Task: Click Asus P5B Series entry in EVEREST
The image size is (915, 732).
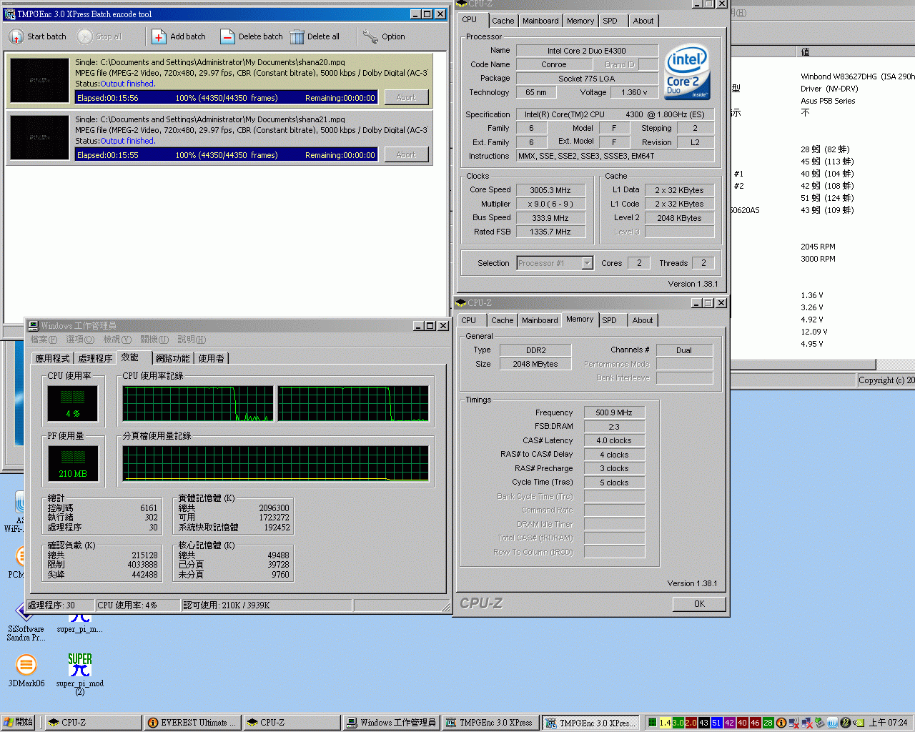Action: [828, 101]
